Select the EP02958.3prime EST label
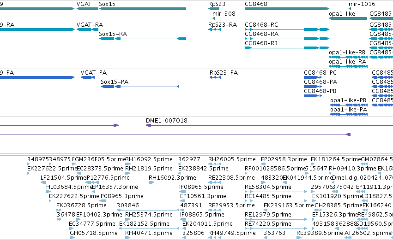 (x=284, y=159)
